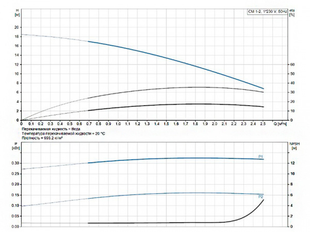Click the 60 tick on the eta axis
310x232 pixels.
click(x=292, y=64)
